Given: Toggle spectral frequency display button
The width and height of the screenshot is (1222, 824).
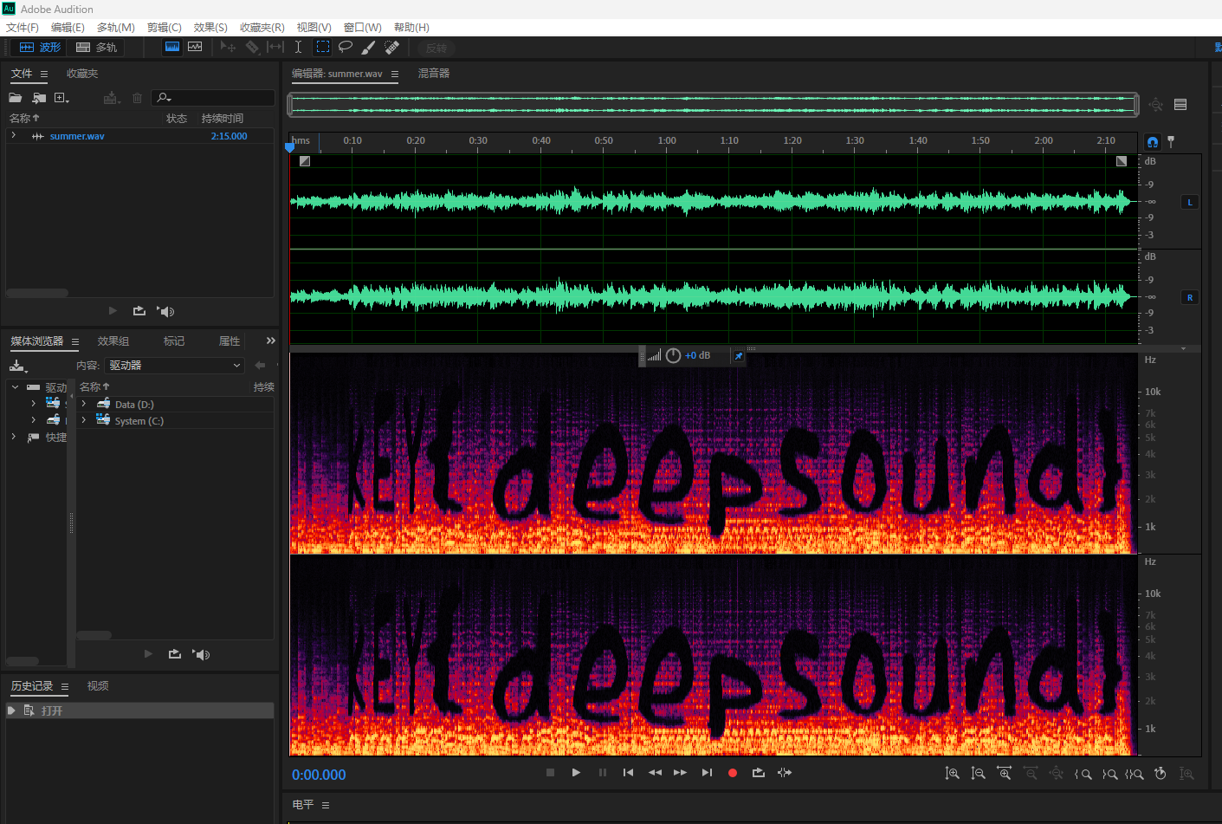Looking at the screenshot, I should pos(172,47).
